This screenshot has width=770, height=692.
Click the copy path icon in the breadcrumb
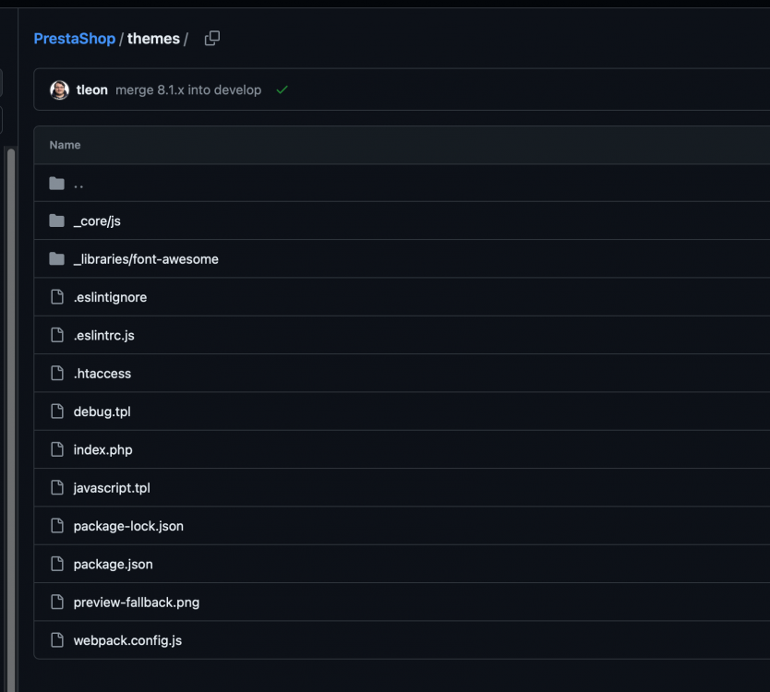coord(211,38)
